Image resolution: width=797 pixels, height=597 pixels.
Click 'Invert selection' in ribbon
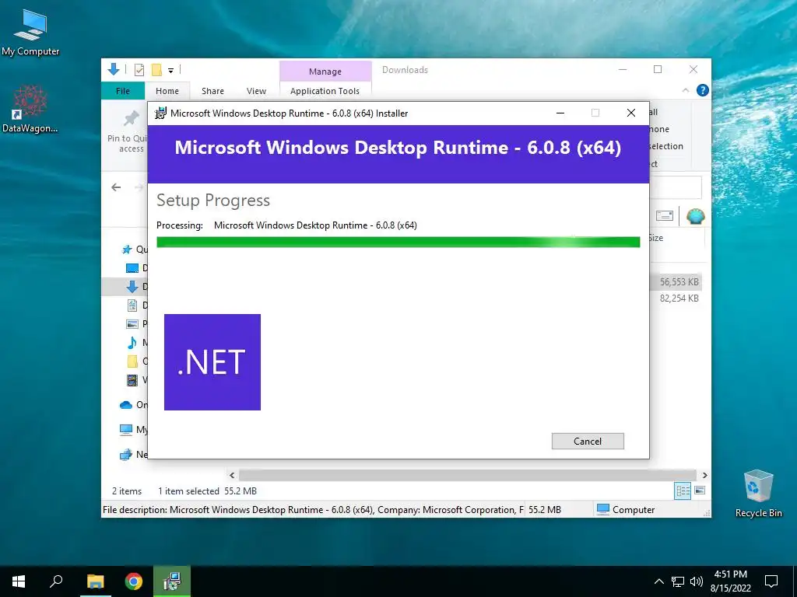click(666, 146)
